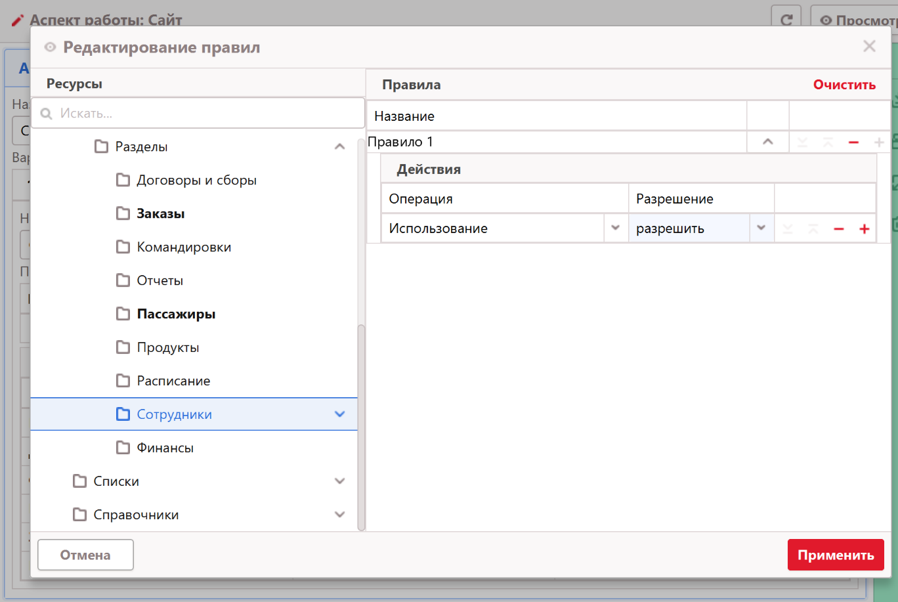Screen dimensions: 898x602
Task: Expand the Справочники folder chevron
Action: coord(339,515)
